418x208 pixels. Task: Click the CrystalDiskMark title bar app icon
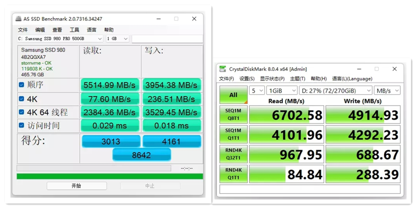222,69
